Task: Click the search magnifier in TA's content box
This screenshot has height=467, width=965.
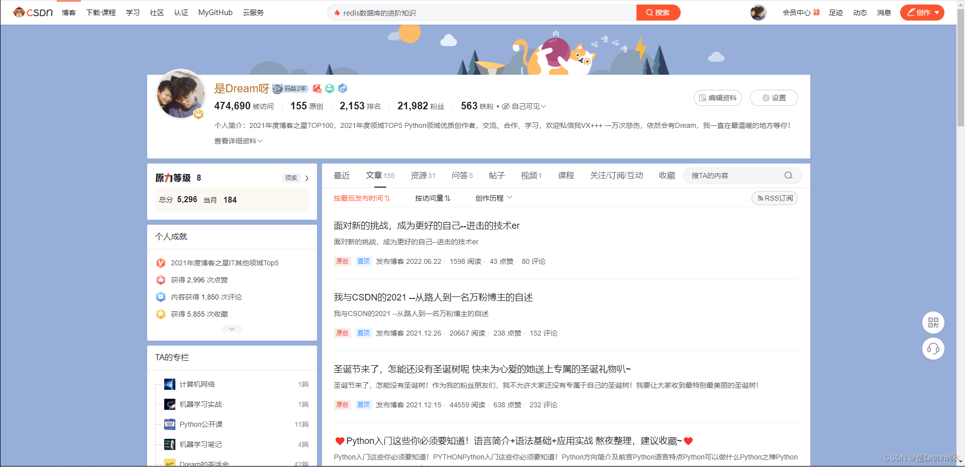Action: tap(788, 175)
